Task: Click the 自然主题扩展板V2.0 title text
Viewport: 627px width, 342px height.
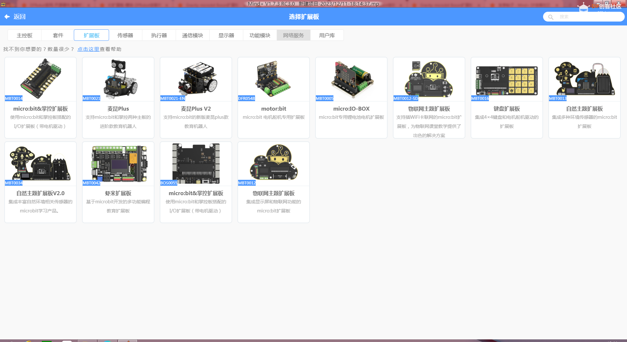Action: (40, 193)
